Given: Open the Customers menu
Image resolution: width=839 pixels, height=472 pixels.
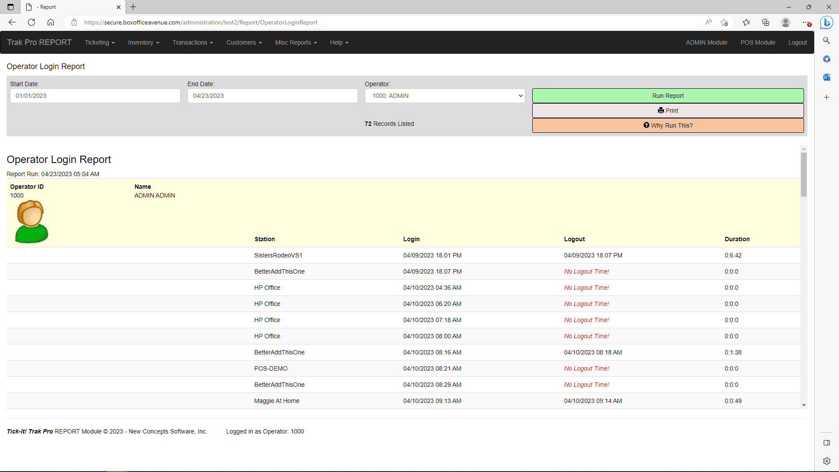Looking at the screenshot, I should (x=244, y=42).
